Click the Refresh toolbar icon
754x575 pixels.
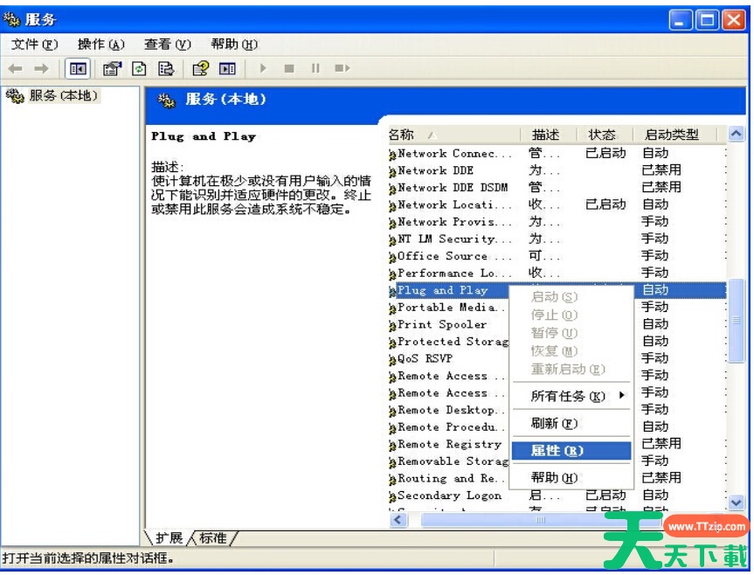coord(139,68)
